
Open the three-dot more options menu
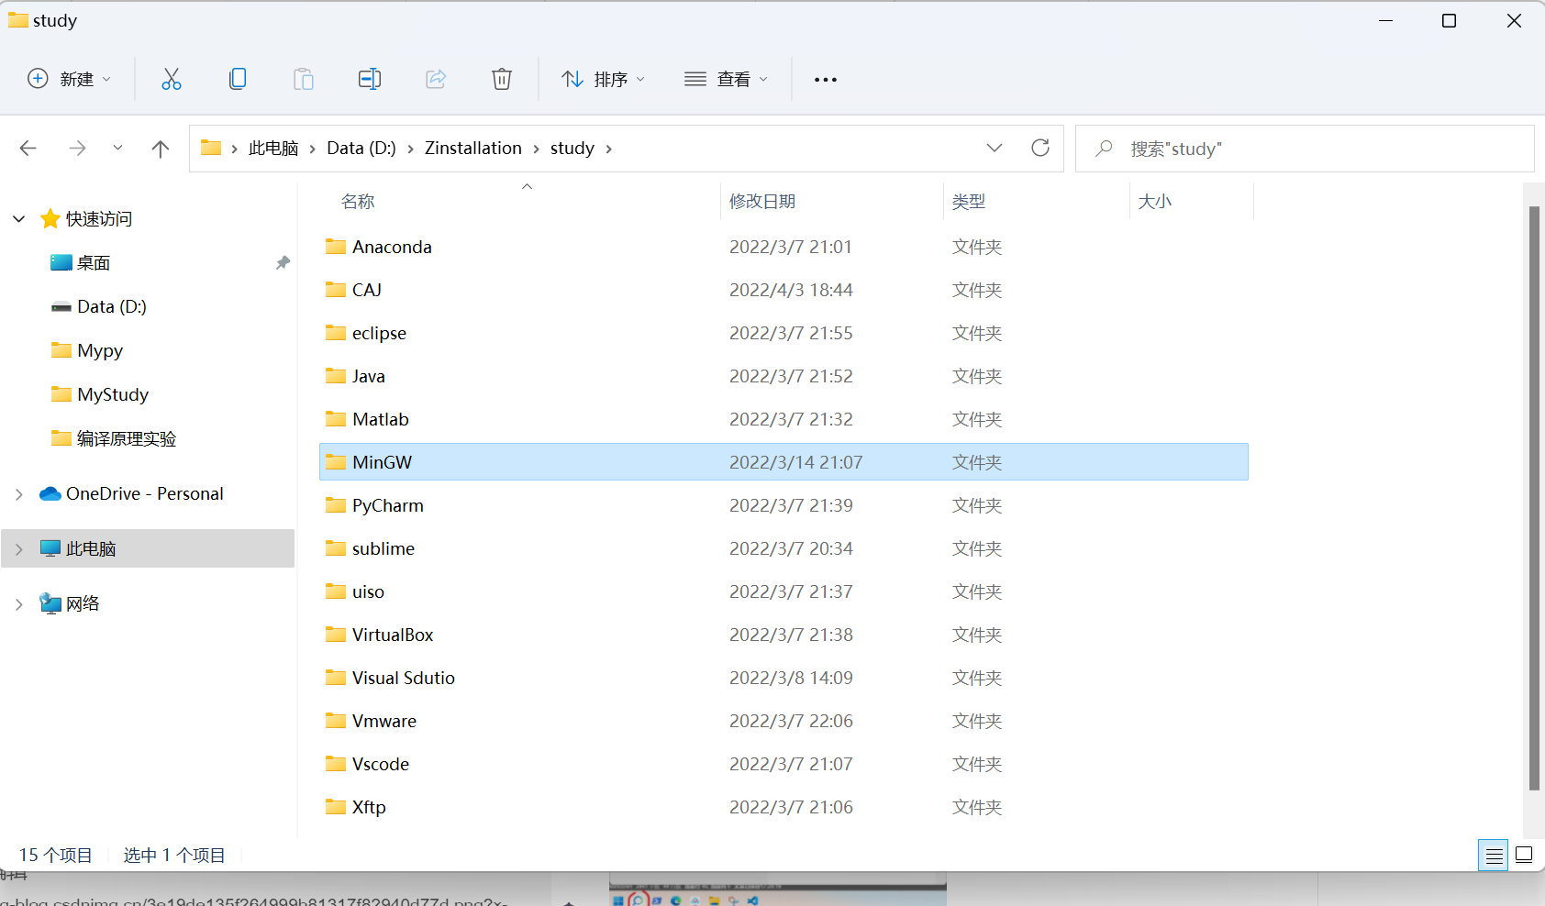pos(826,80)
